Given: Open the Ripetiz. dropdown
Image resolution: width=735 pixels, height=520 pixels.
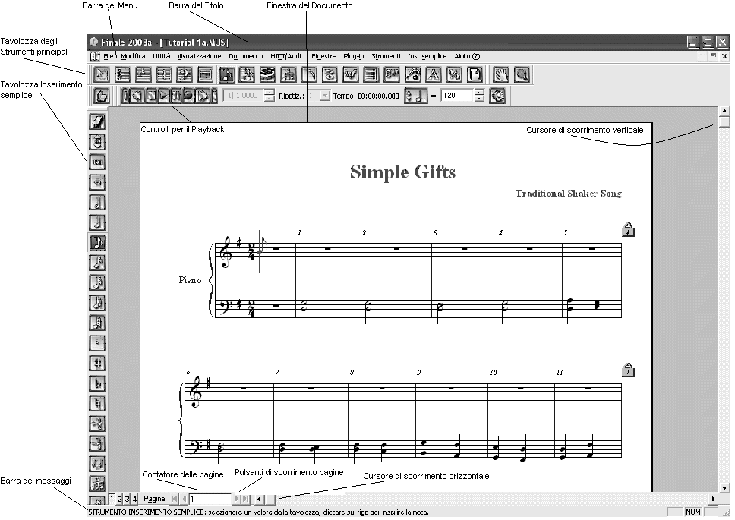Looking at the screenshot, I should click(325, 96).
